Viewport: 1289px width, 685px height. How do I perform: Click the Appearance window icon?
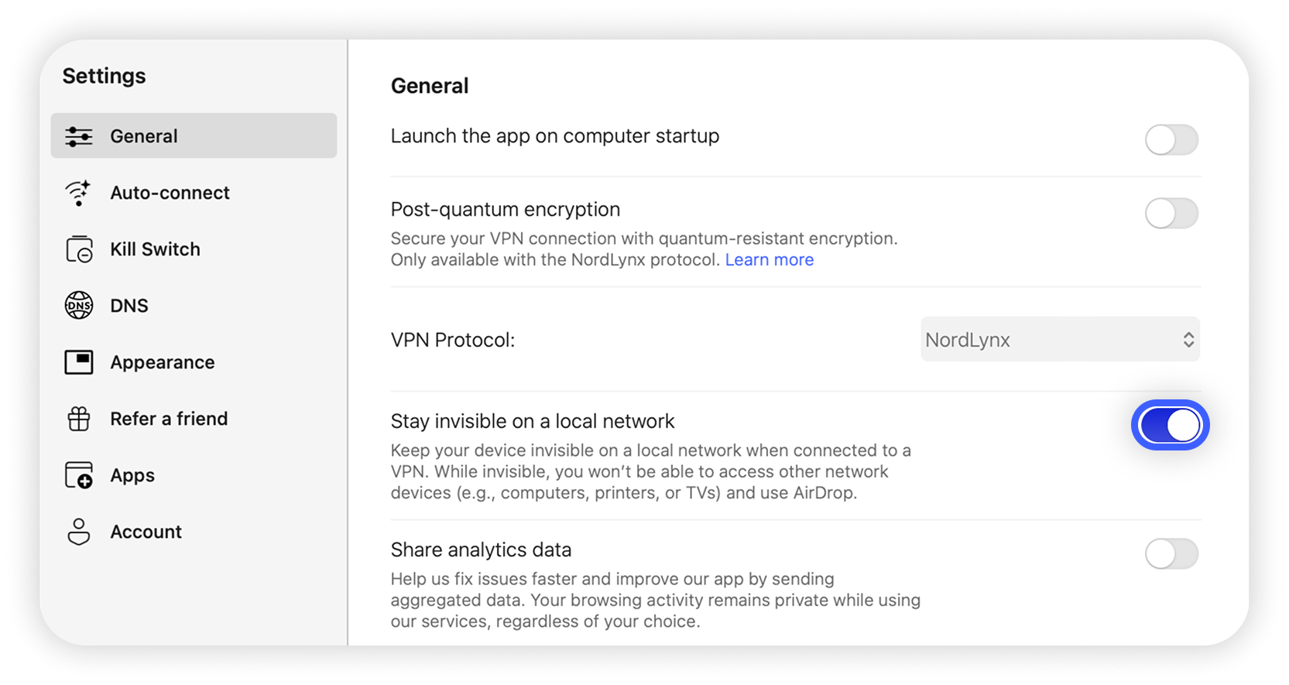tap(79, 362)
